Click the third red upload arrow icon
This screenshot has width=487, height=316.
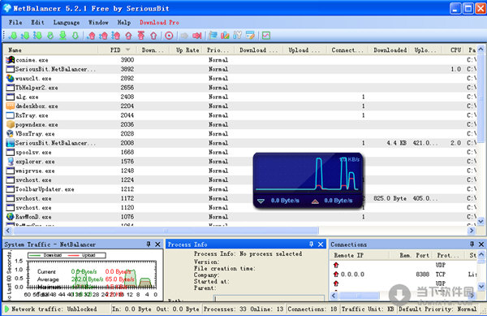[x=116, y=36]
